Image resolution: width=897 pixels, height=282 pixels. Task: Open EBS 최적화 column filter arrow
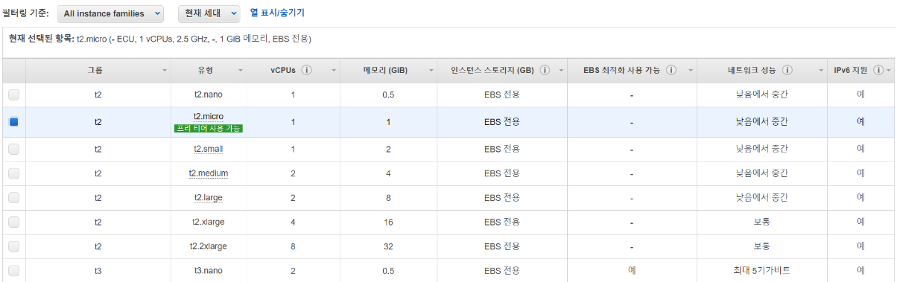click(690, 71)
